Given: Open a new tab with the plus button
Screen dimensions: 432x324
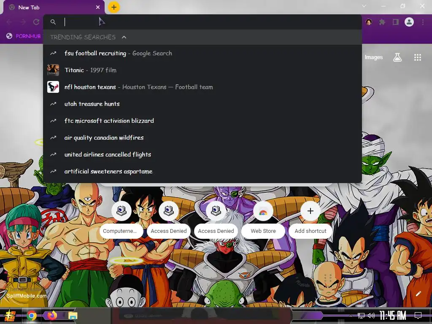Looking at the screenshot, I should 114,7.
